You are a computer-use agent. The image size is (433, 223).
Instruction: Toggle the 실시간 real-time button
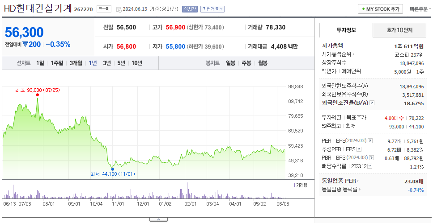pyautogui.click(x=190, y=9)
